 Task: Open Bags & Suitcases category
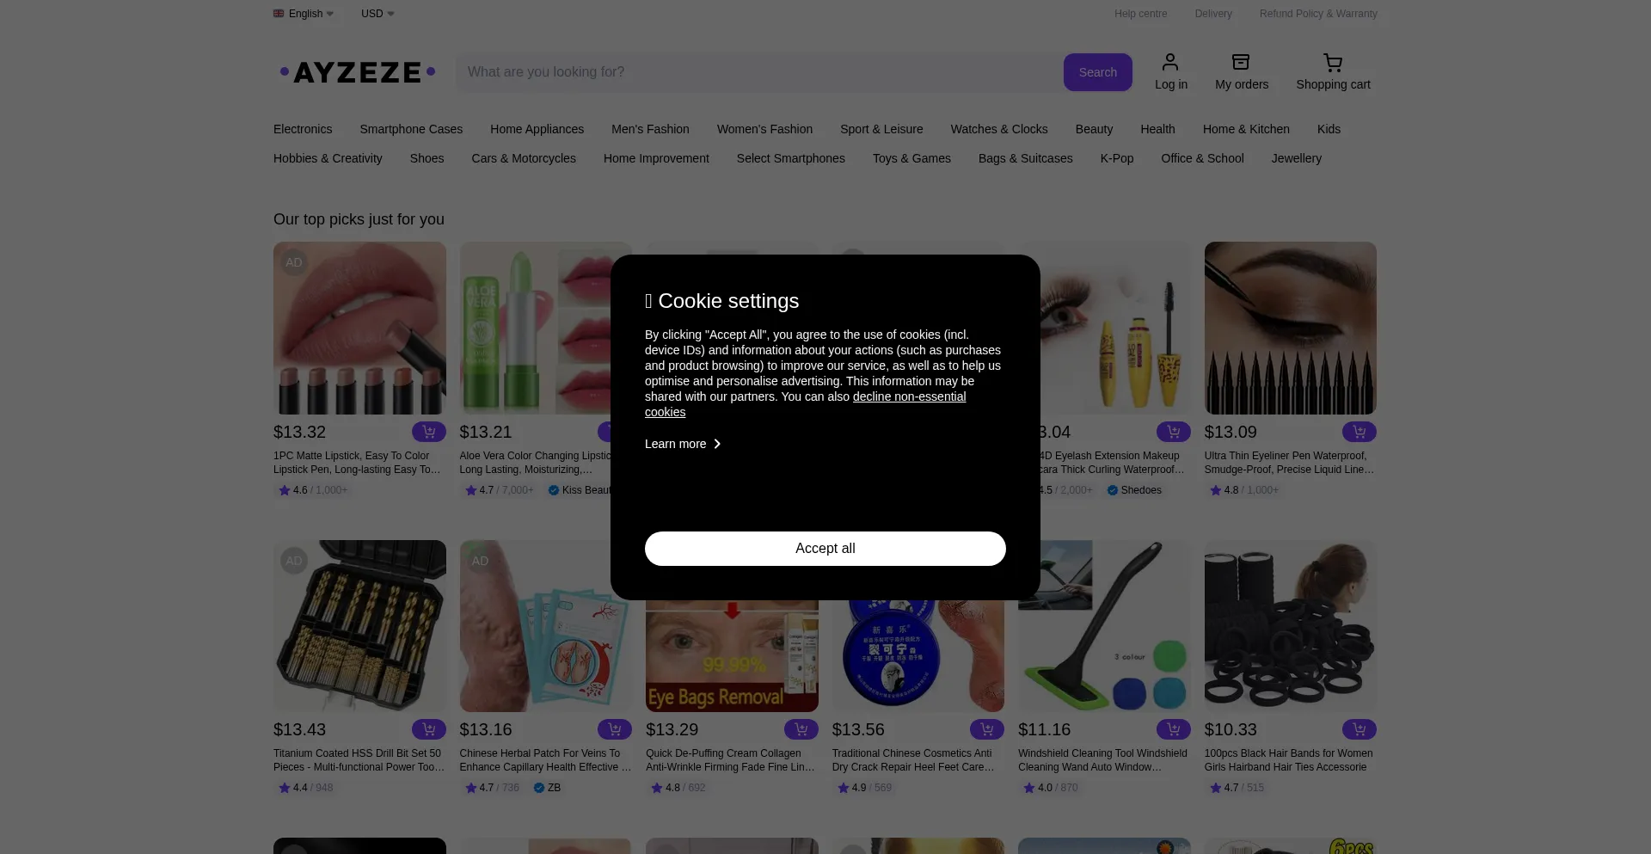(x=1025, y=158)
